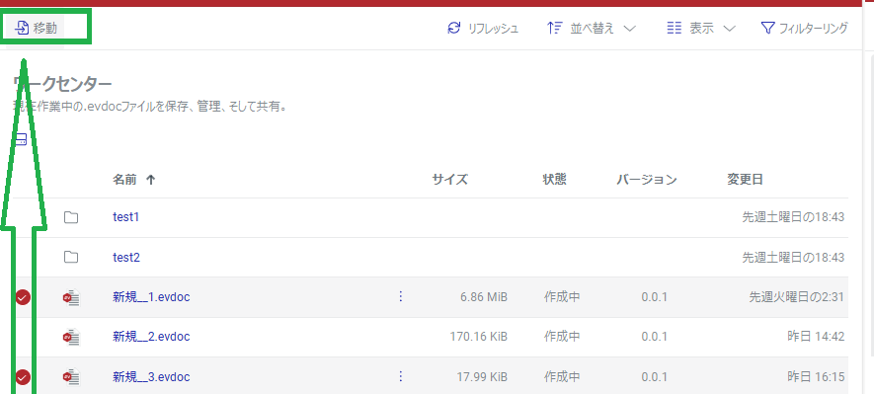Open the 並べ替え sort dropdown
Screen dimensions: 874x394
point(592,29)
